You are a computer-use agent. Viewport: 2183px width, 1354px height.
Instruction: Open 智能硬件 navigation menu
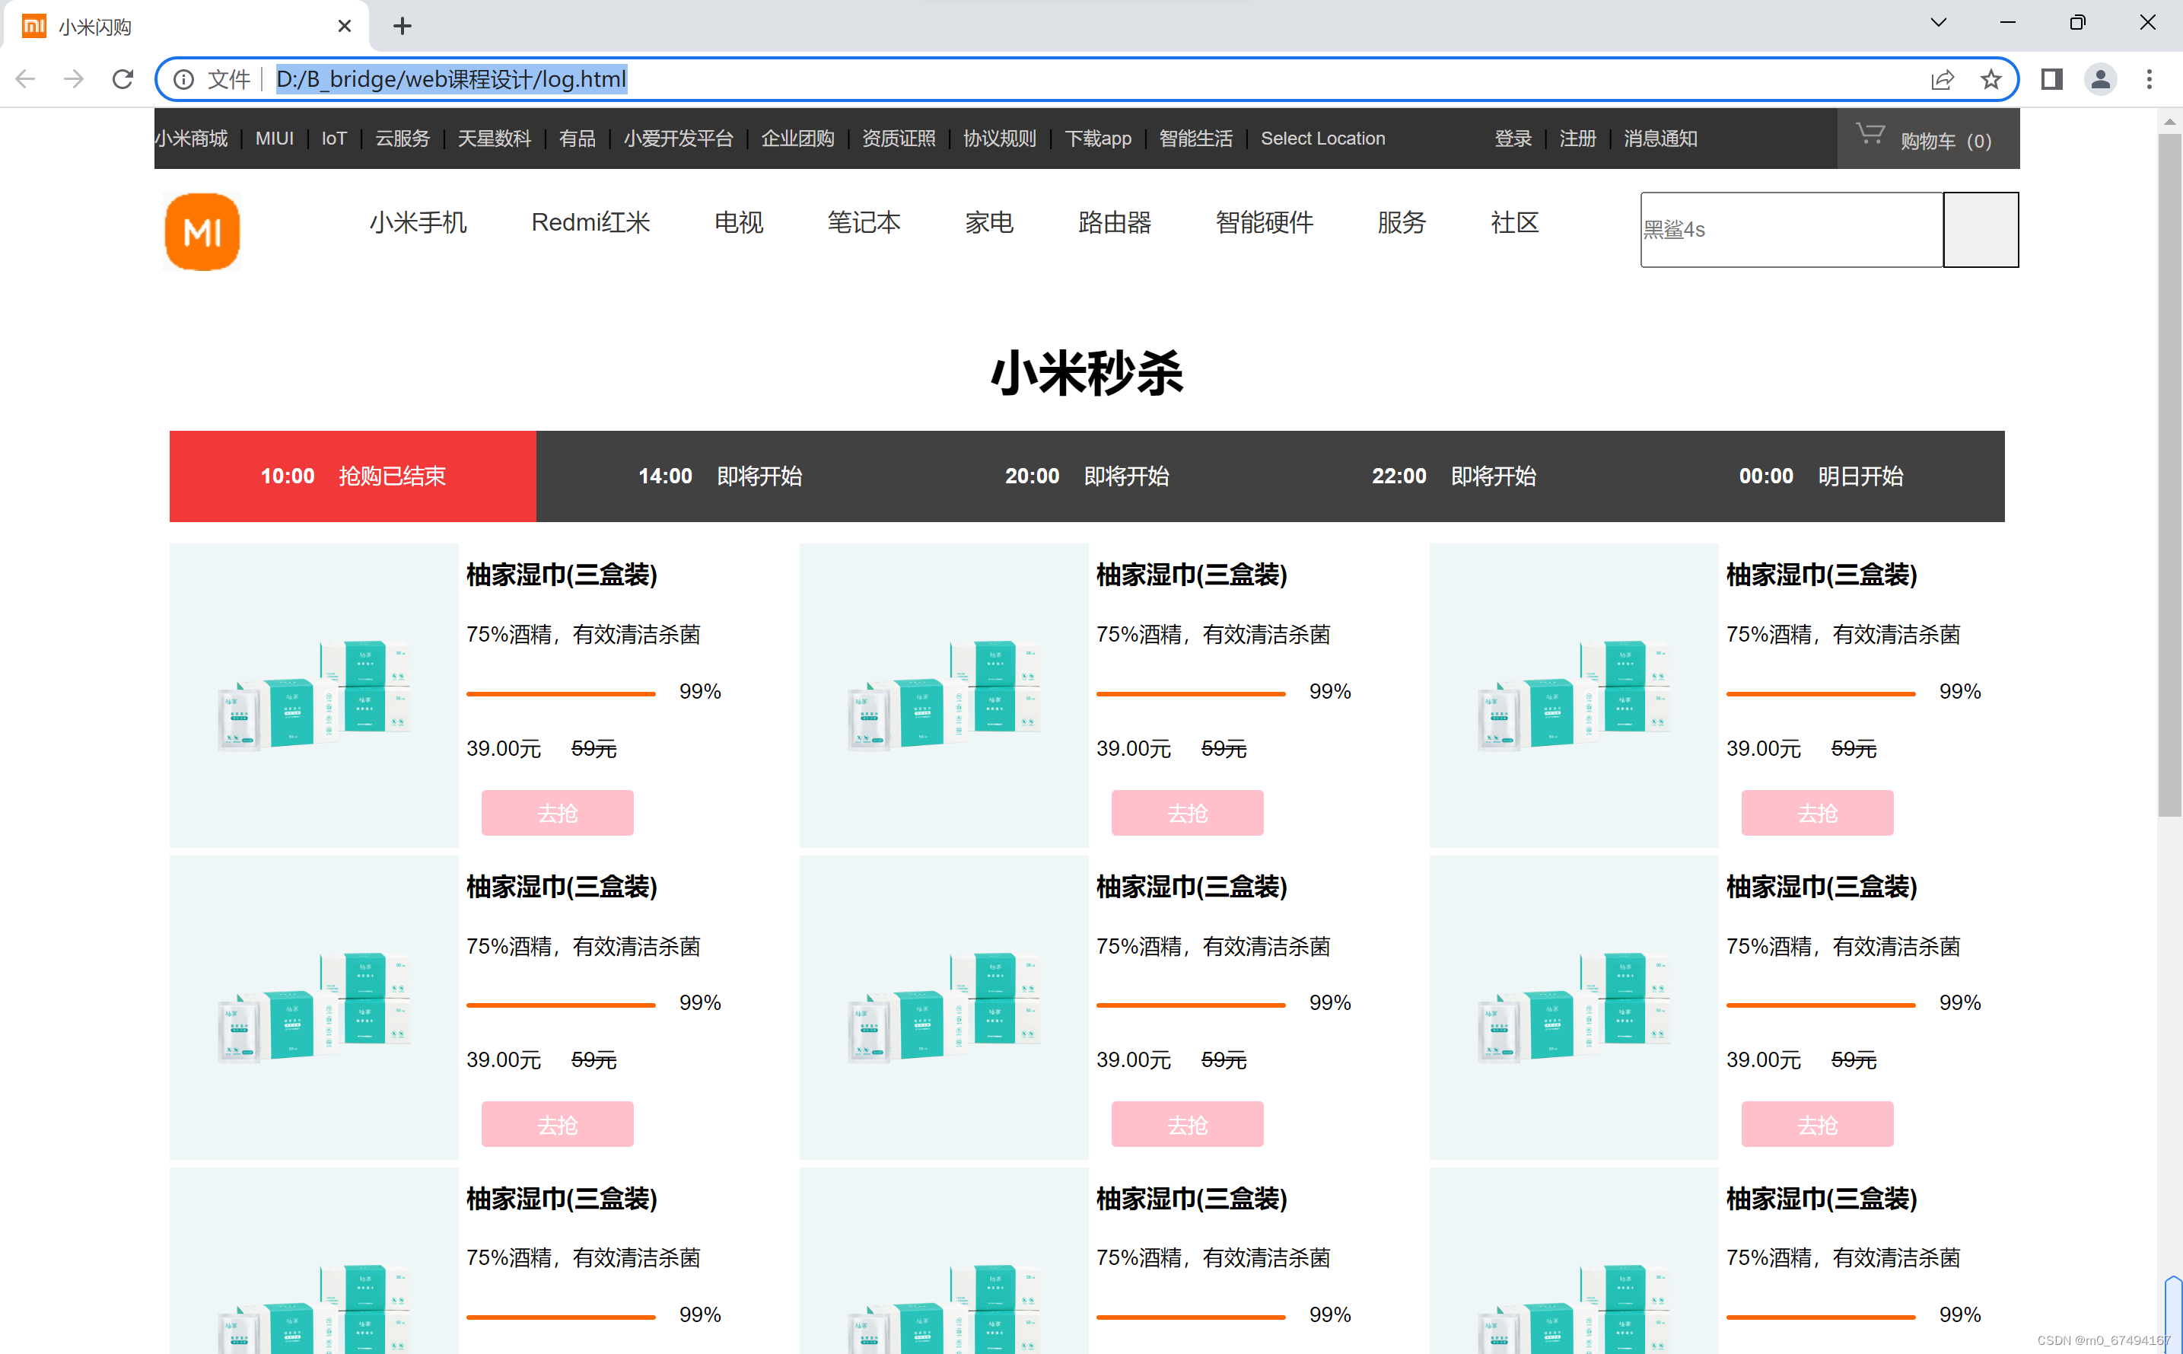click(x=1264, y=222)
